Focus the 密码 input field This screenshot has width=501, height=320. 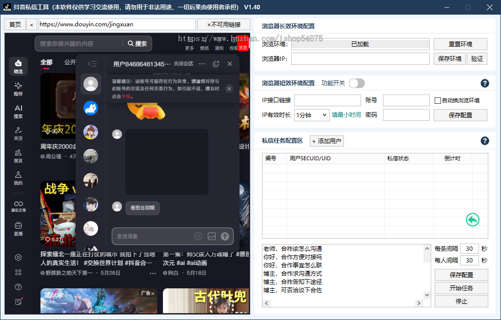tap(406, 115)
